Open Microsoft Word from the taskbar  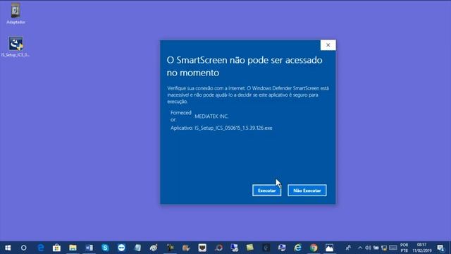[89, 248]
